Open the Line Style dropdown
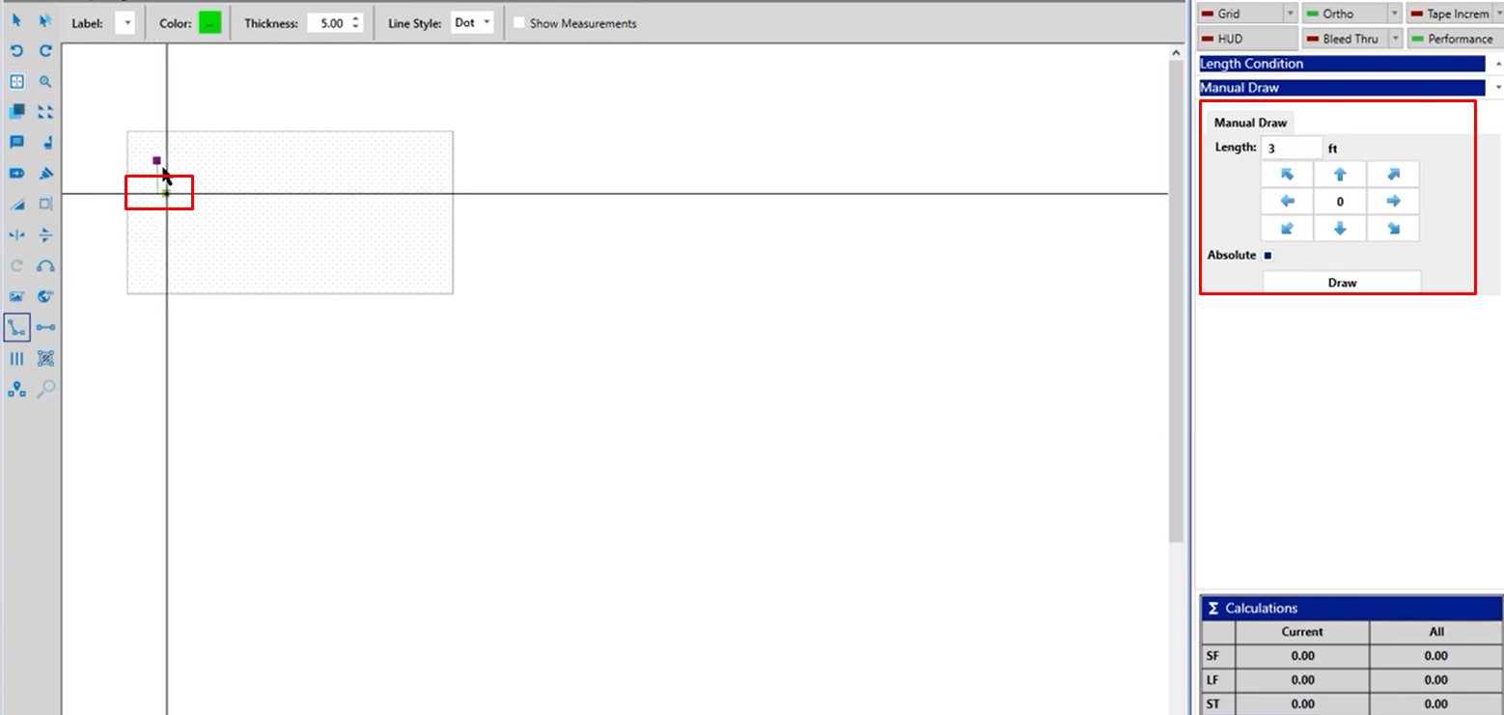Screen dimensions: 1504x715 tap(473, 23)
